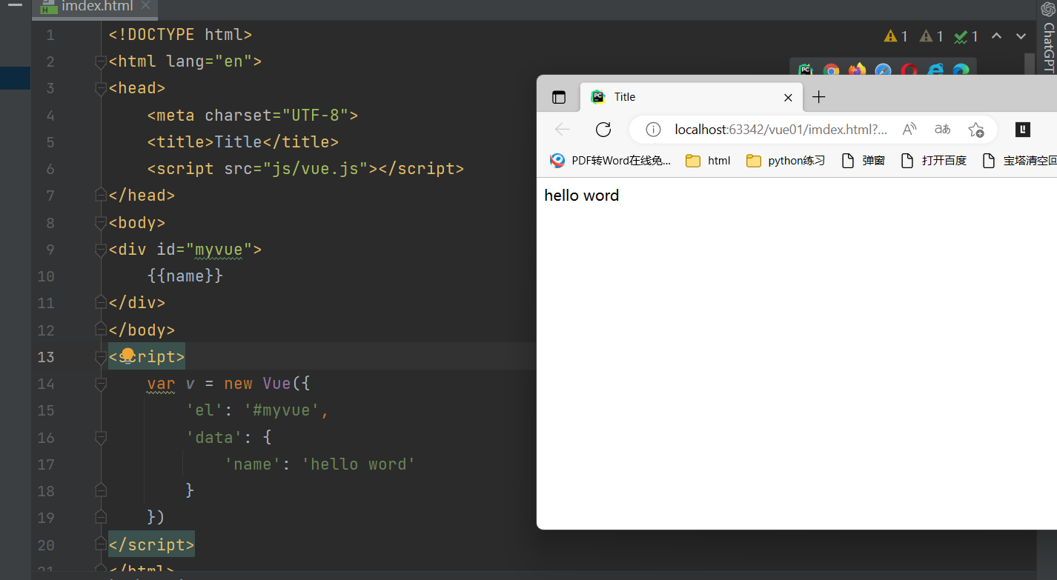The image size is (1057, 580).
Task: Click fold end marker on line 20
Action: coord(101,545)
